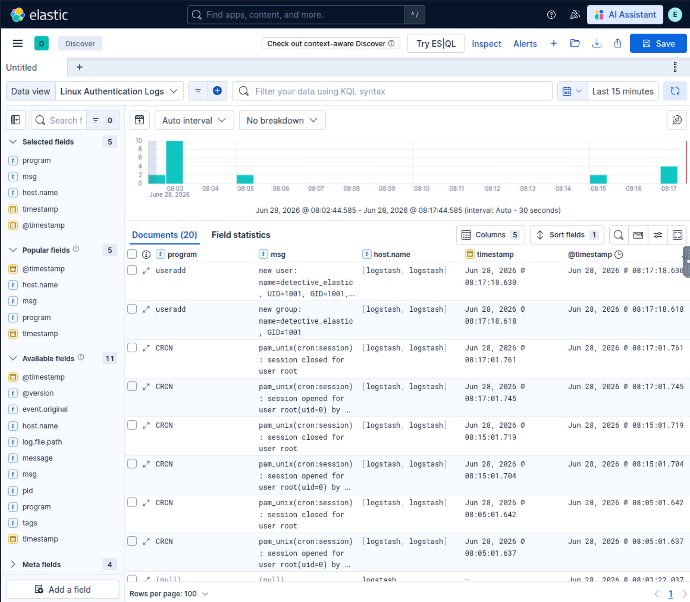Check CRON row at 08:05:01.642
The height and width of the screenshot is (602, 690).
pyautogui.click(x=132, y=502)
